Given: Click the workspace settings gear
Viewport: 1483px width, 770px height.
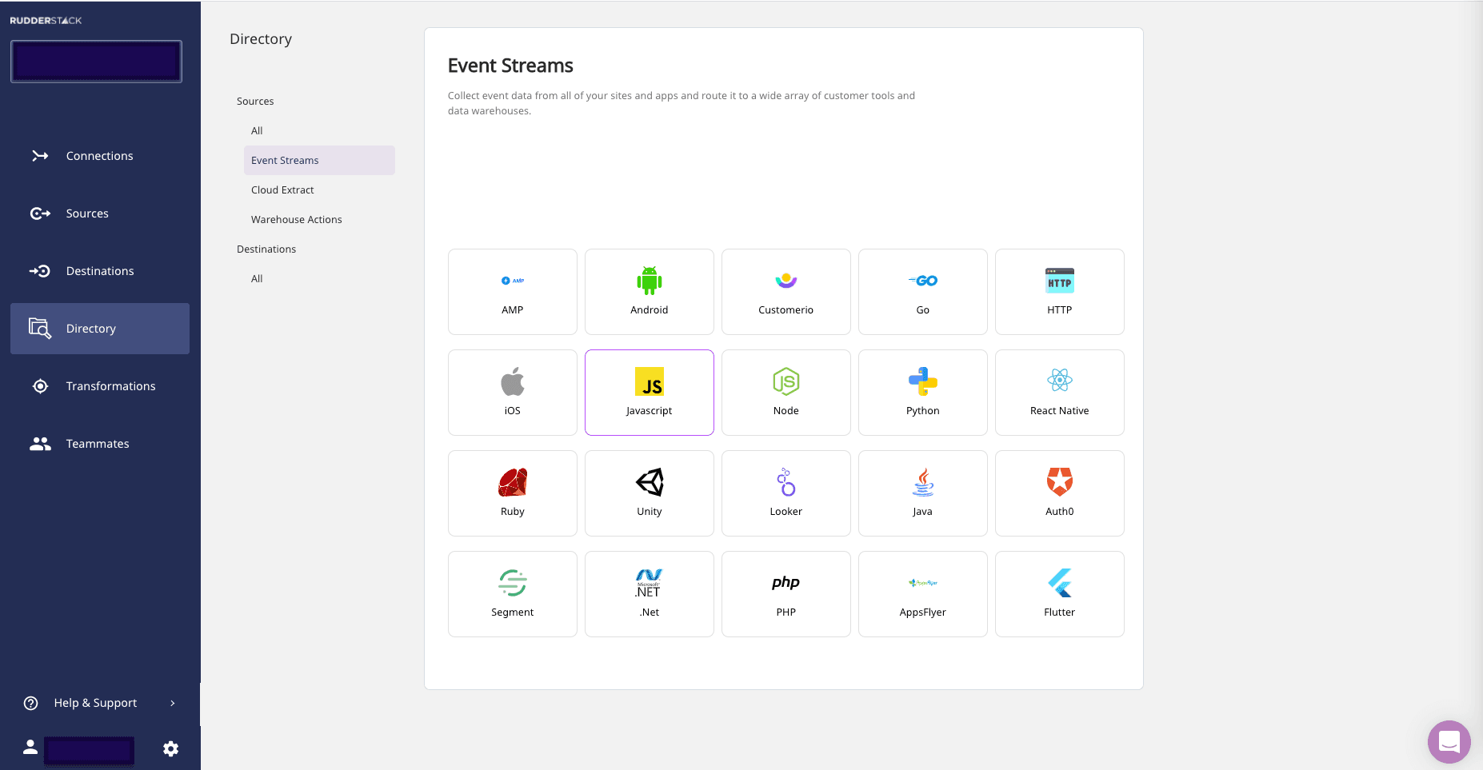Looking at the screenshot, I should pyautogui.click(x=170, y=748).
